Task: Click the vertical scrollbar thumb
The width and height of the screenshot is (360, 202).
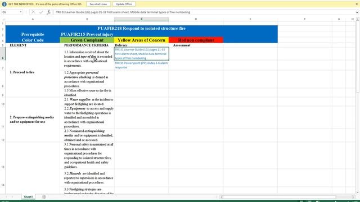Action: pyautogui.click(x=358, y=57)
